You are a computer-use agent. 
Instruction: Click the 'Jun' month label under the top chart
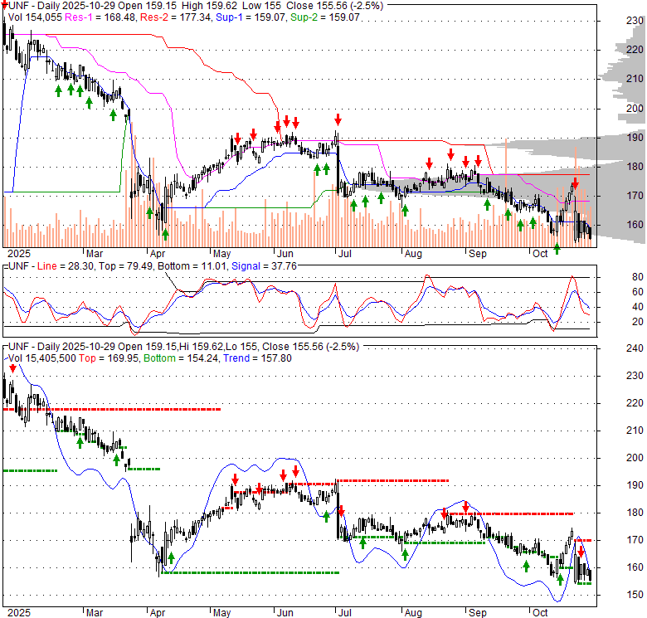pyautogui.click(x=285, y=253)
